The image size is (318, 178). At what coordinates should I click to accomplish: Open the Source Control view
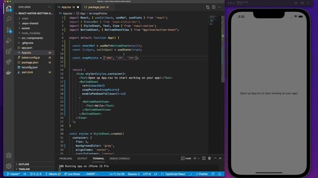(9, 30)
